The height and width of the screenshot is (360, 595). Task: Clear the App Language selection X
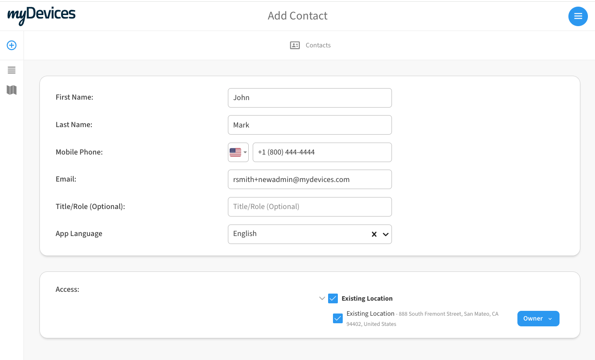click(374, 234)
